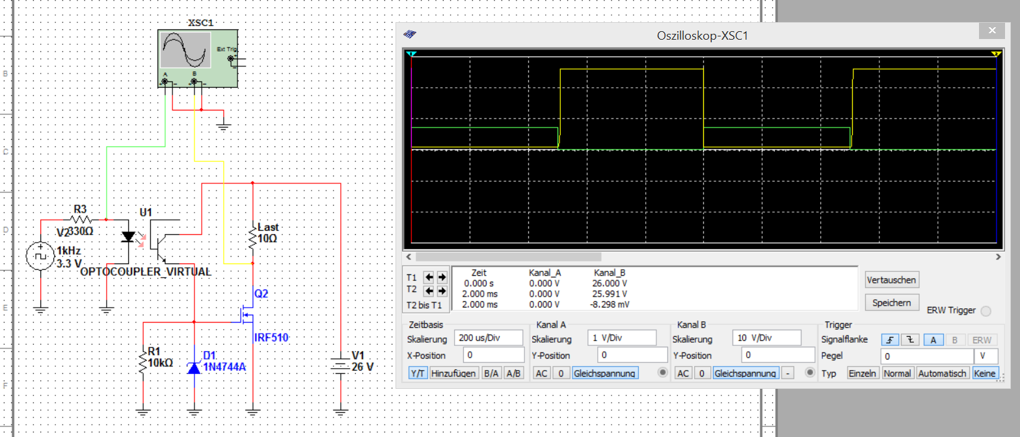Select the Last 10Ω load resistor
This screenshot has height=437, width=1020.
pyautogui.click(x=253, y=237)
